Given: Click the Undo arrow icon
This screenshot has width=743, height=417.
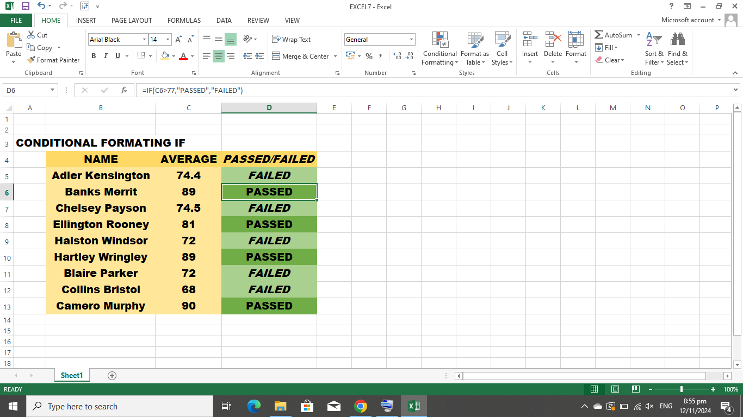Looking at the screenshot, I should coord(41,7).
